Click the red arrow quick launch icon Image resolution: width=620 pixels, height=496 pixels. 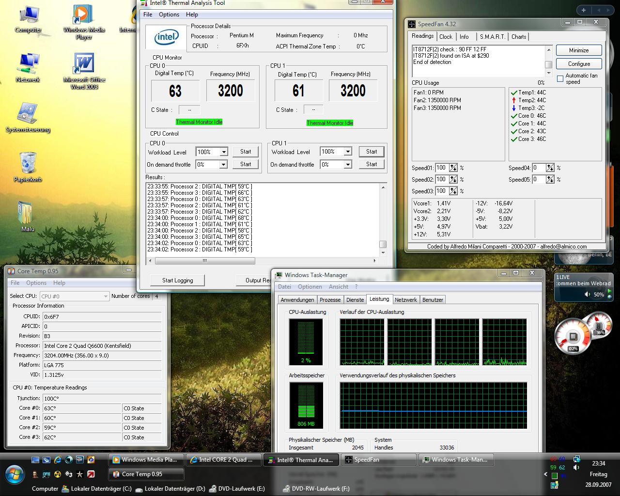(91, 474)
